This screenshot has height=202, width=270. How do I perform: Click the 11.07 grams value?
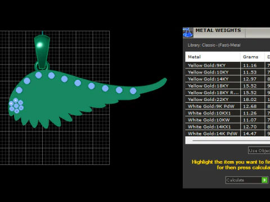pos(250,120)
